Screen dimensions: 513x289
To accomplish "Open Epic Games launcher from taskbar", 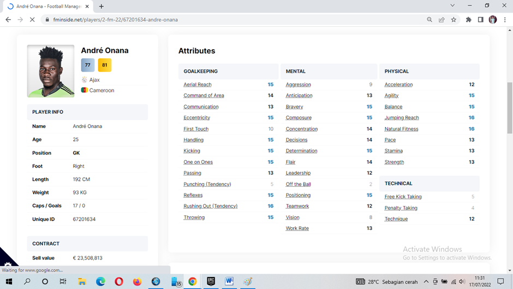I will (x=211, y=281).
